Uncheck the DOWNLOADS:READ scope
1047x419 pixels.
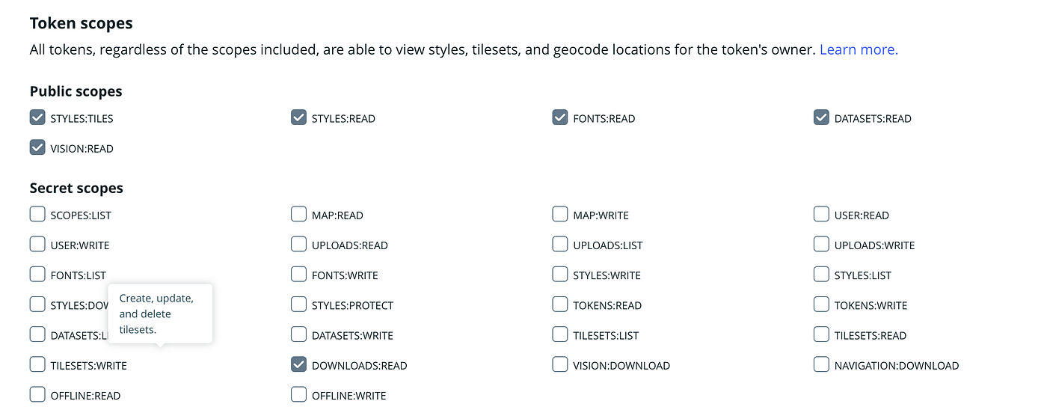pyautogui.click(x=298, y=364)
